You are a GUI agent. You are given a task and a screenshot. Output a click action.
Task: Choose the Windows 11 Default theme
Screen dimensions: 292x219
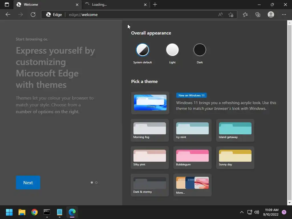(150, 103)
